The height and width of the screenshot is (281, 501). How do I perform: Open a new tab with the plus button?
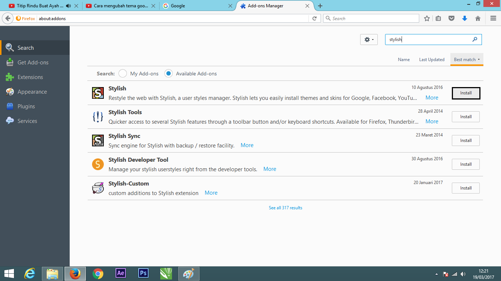click(x=320, y=6)
